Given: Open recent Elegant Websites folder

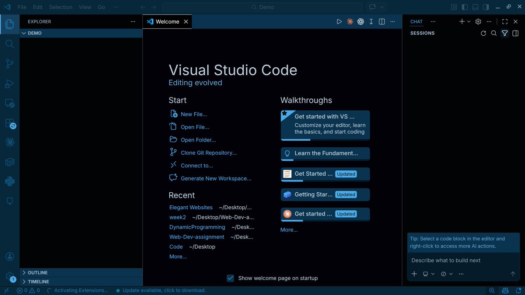Looking at the screenshot, I should pos(191,208).
